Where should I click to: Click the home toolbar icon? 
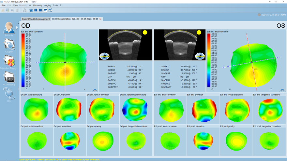[31, 10]
